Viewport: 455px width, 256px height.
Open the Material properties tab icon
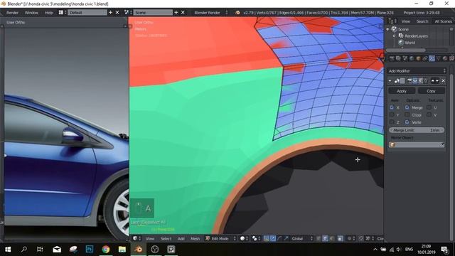445,58
